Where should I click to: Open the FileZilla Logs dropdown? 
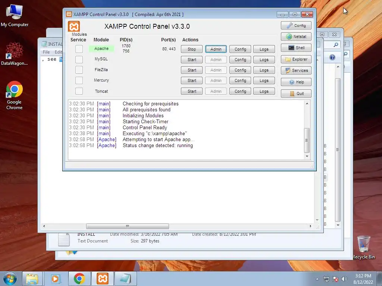tap(264, 70)
